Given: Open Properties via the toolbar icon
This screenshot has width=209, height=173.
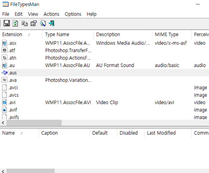Looking at the screenshot, I should [x=34, y=23].
